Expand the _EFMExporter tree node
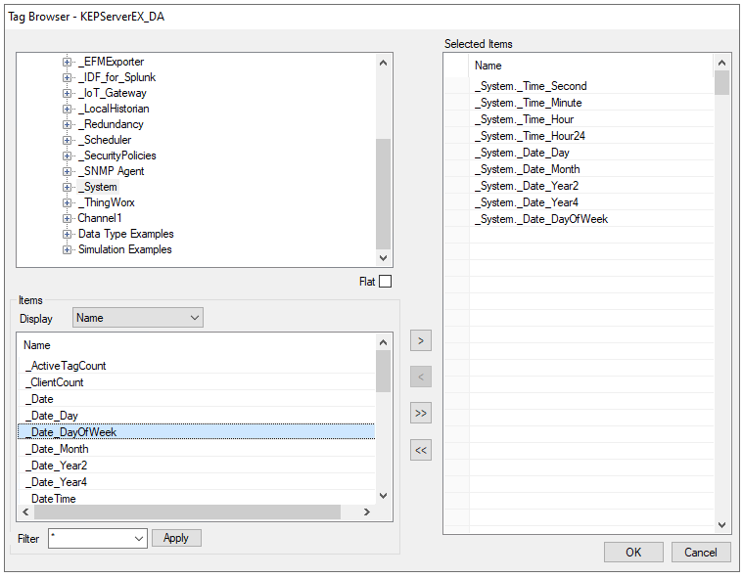The height and width of the screenshot is (578, 743). coord(67,62)
